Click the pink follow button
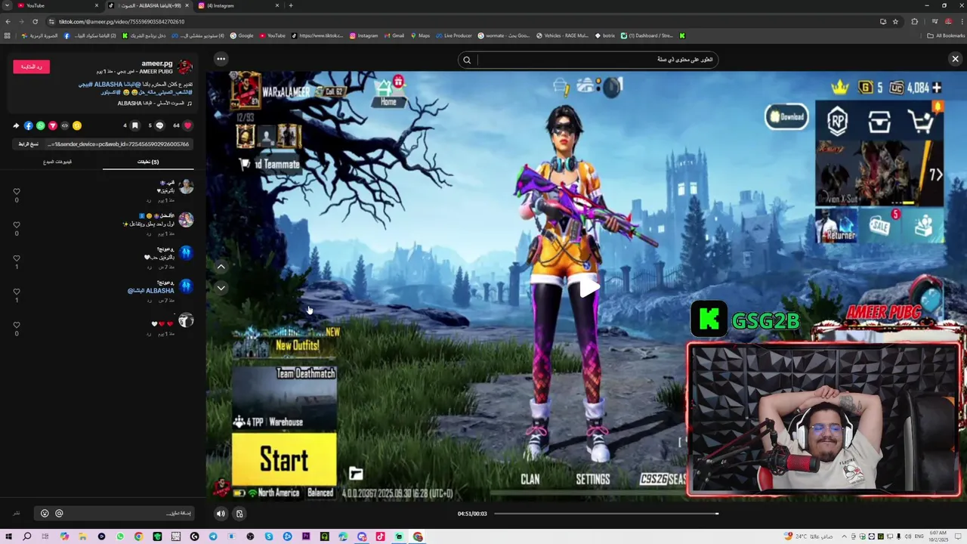The width and height of the screenshot is (967, 544). point(32,66)
